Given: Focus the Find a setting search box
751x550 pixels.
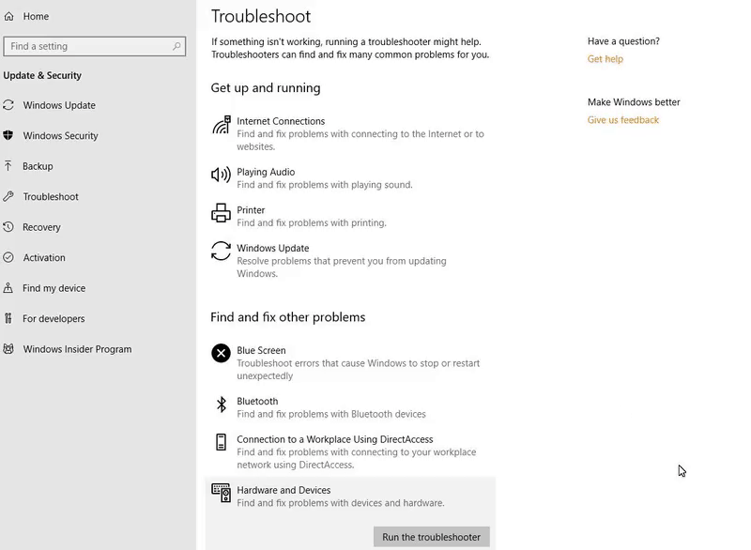Looking at the screenshot, I should (95, 46).
